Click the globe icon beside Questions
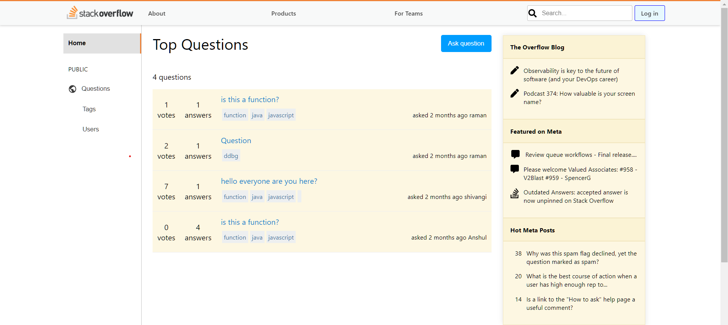This screenshot has height=325, width=728. click(72, 89)
